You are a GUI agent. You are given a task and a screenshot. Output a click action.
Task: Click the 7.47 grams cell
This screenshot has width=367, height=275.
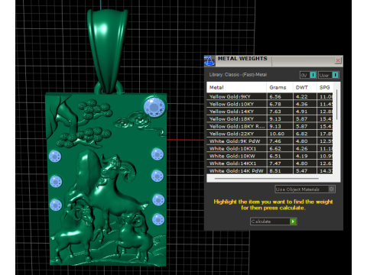click(280, 163)
